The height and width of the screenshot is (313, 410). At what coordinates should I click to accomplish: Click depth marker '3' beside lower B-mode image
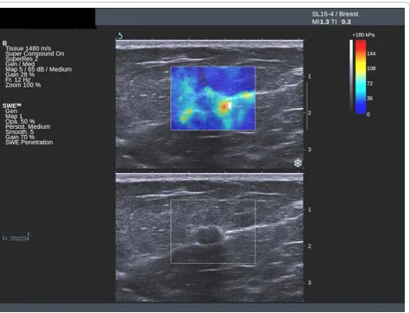point(310,283)
